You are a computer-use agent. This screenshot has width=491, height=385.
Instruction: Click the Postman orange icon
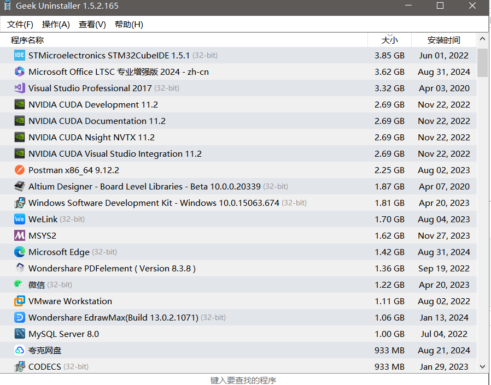(x=20, y=170)
